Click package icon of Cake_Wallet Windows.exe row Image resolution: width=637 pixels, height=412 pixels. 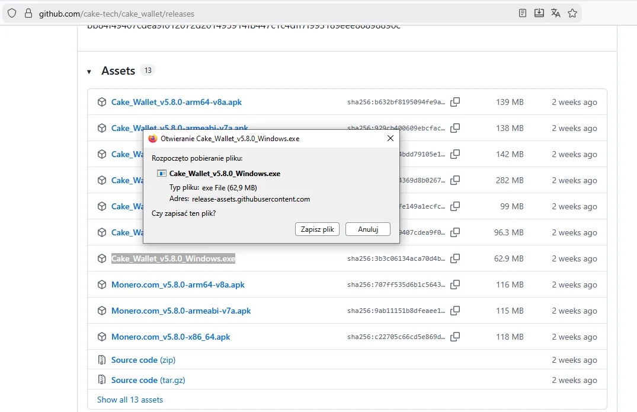(x=102, y=258)
